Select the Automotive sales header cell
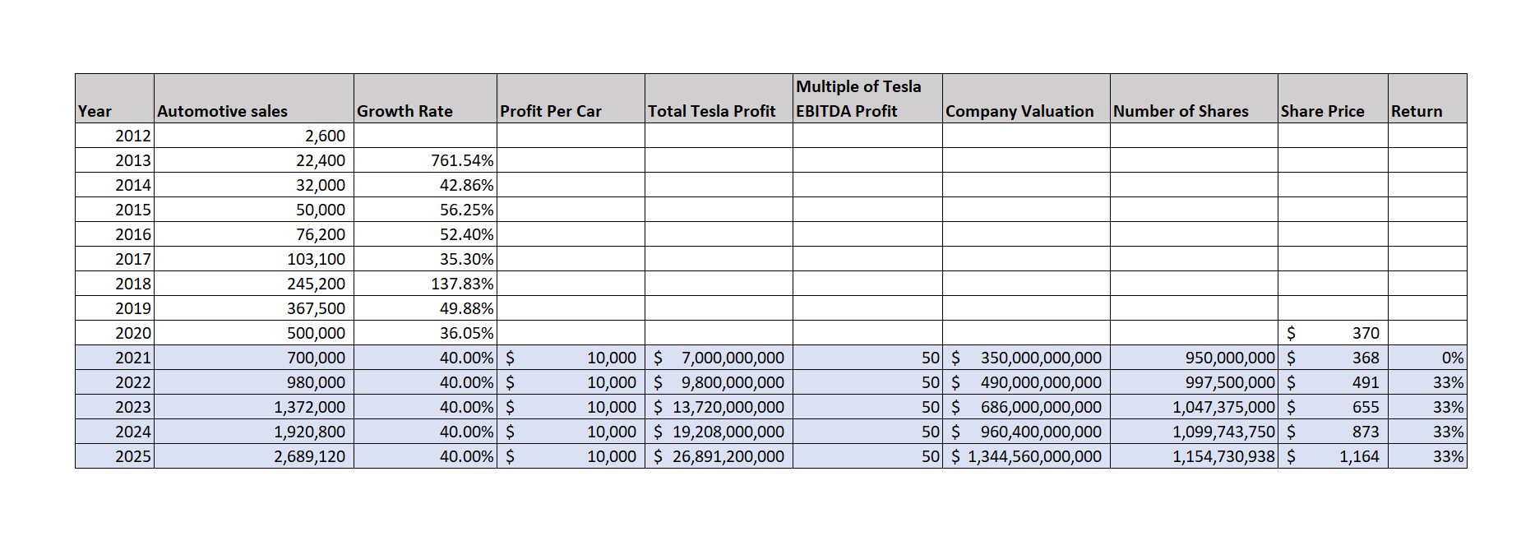 [254, 99]
